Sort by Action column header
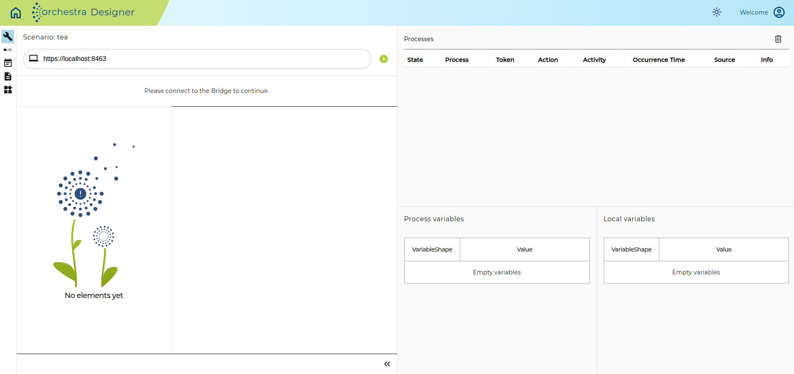 click(x=548, y=60)
